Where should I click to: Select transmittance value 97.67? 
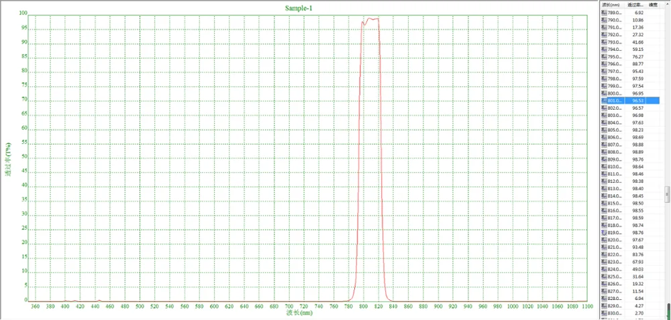(x=637, y=240)
